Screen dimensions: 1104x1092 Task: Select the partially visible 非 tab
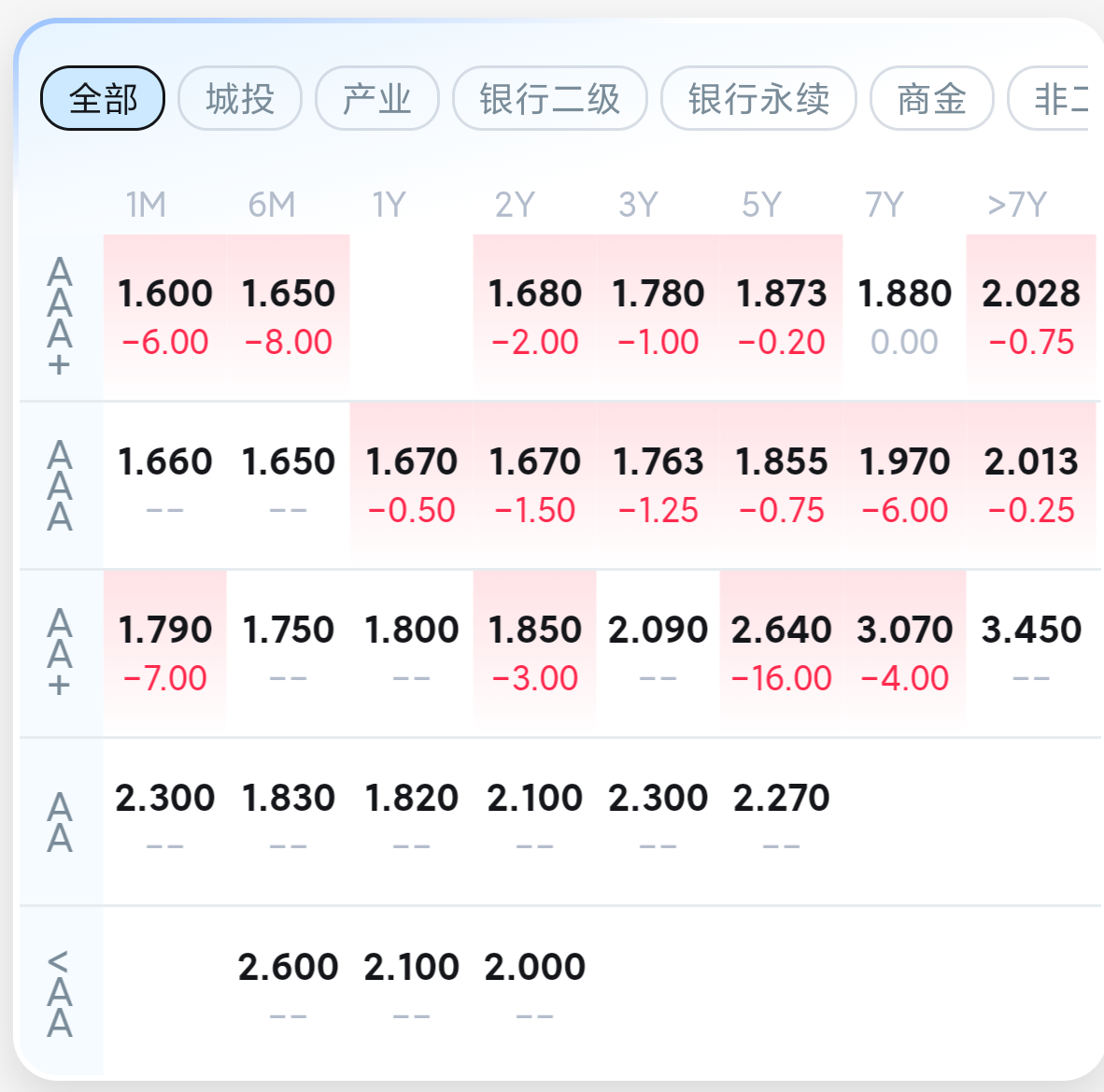(1049, 99)
